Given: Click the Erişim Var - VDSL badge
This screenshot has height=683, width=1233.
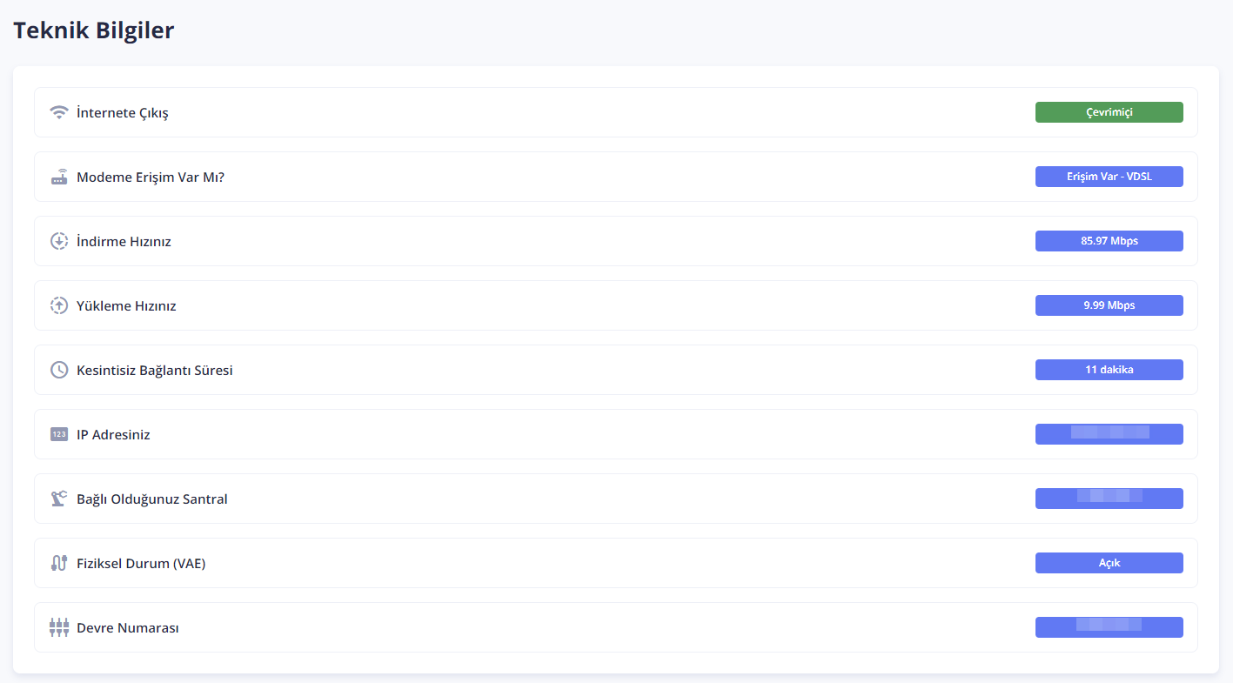Looking at the screenshot, I should (1109, 177).
